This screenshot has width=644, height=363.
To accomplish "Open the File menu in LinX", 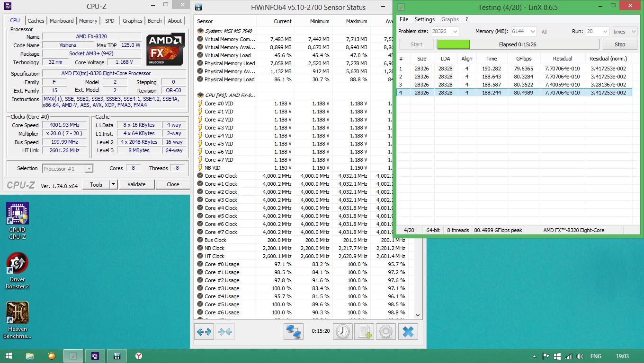I will tap(404, 19).
